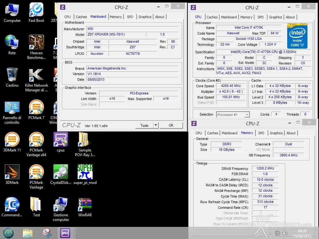Open File Explorer from taskbar
The height and width of the screenshot is (239, 319).
[28, 233]
